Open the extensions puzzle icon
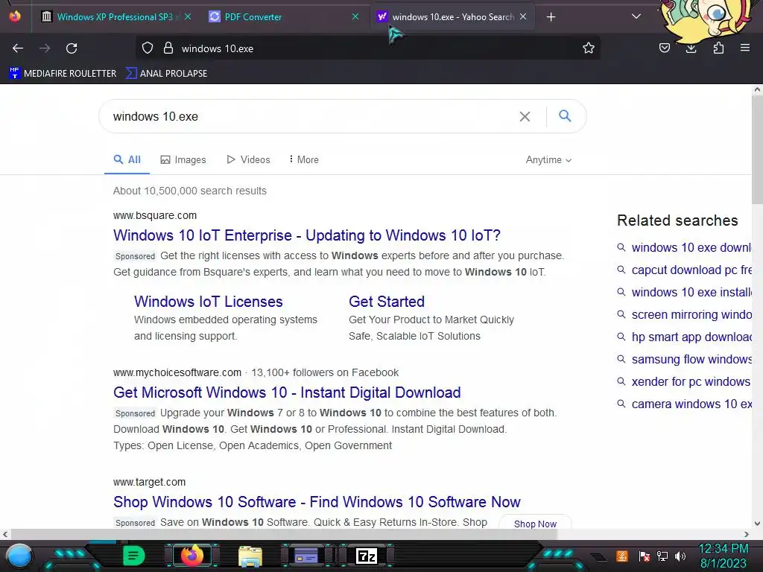Image resolution: width=763 pixels, height=572 pixels. point(718,48)
